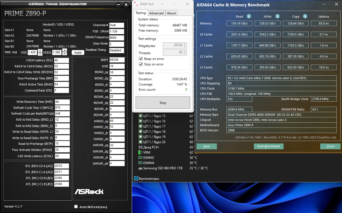The height and width of the screenshot is (213, 342).
Task: Click the DIMM4 memory module icon
Action: (141, 163)
